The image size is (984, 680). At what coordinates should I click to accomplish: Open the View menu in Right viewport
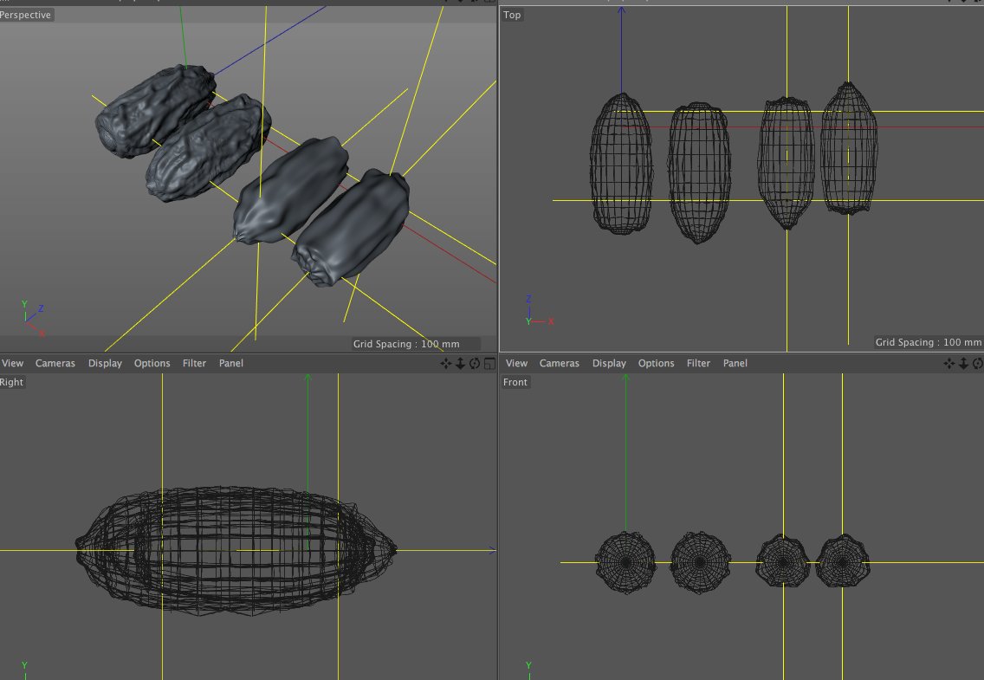tap(12, 363)
